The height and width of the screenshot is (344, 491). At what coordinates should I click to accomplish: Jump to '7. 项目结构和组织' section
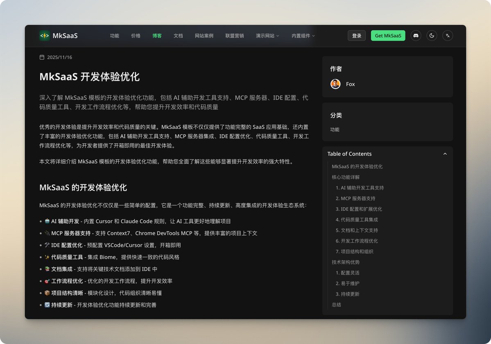click(x=355, y=251)
